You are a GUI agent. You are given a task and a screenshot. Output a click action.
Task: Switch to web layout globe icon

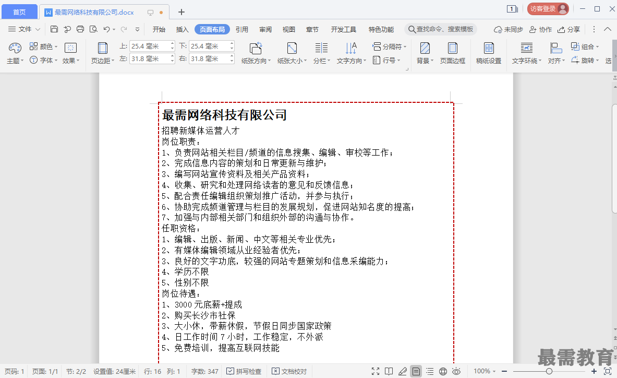tap(443, 371)
